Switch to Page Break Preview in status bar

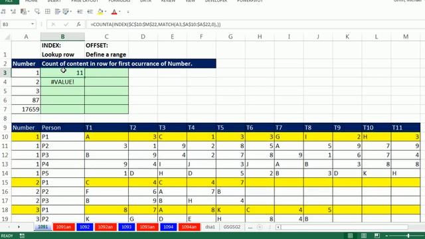(x=377, y=236)
